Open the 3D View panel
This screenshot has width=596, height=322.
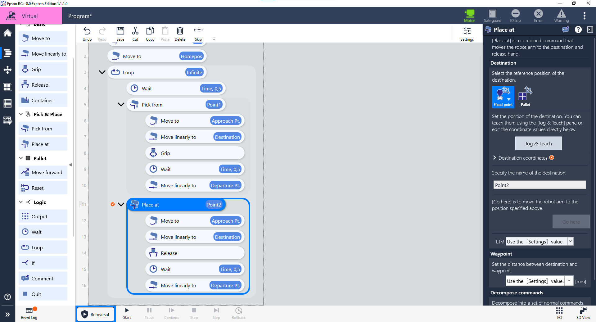pyautogui.click(x=583, y=313)
